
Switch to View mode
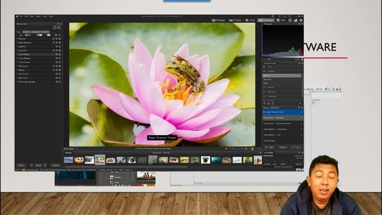pos(250,20)
